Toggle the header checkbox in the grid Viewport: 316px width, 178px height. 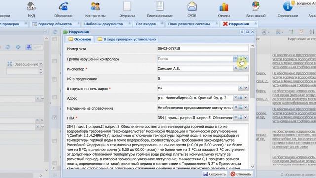click(x=55, y=39)
